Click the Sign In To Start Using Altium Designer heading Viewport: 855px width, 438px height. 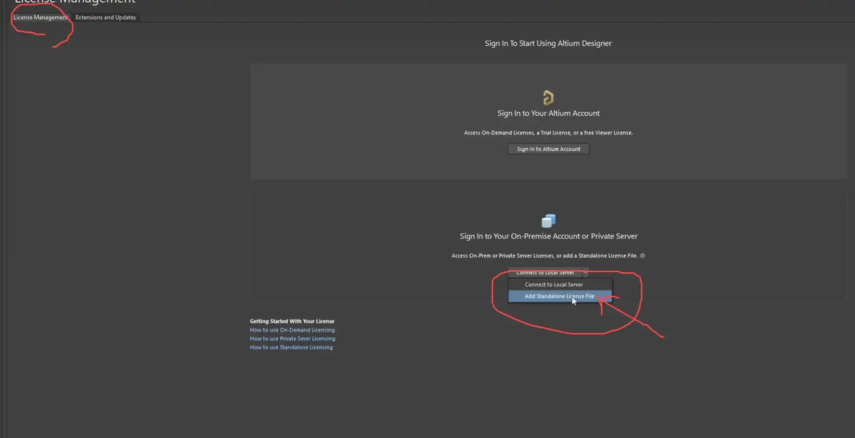548,43
